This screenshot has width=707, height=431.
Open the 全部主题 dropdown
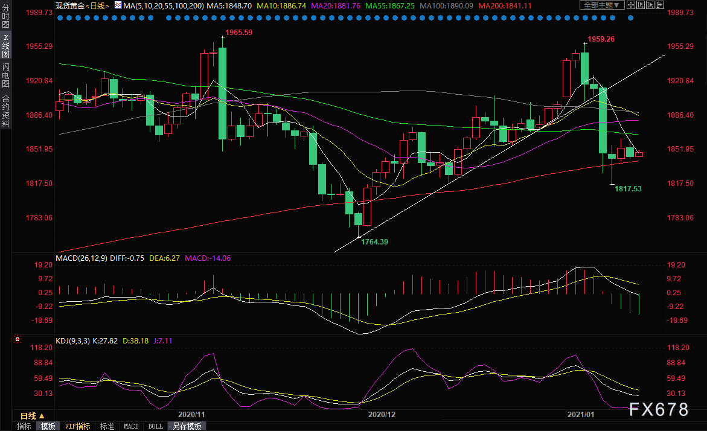pyautogui.click(x=602, y=5)
